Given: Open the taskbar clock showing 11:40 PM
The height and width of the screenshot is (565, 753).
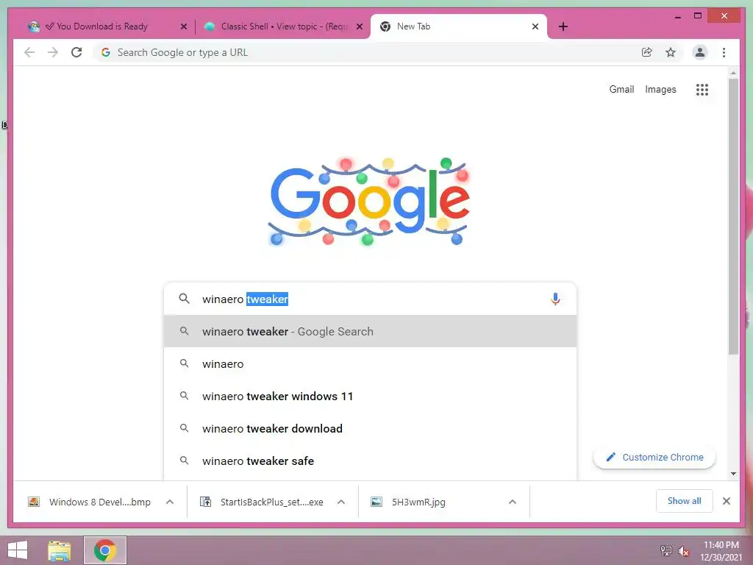Looking at the screenshot, I should click(721, 550).
